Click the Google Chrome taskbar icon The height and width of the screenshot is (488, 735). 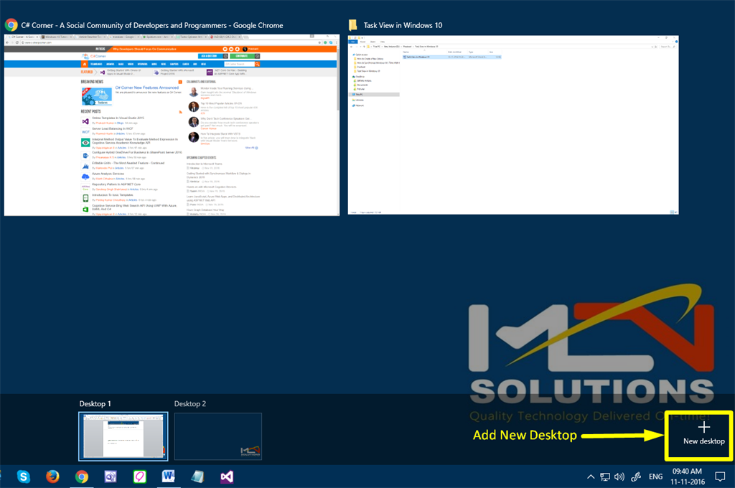click(x=82, y=477)
